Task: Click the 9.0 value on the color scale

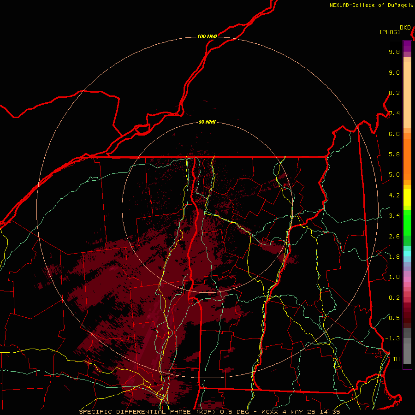Action: click(394, 72)
